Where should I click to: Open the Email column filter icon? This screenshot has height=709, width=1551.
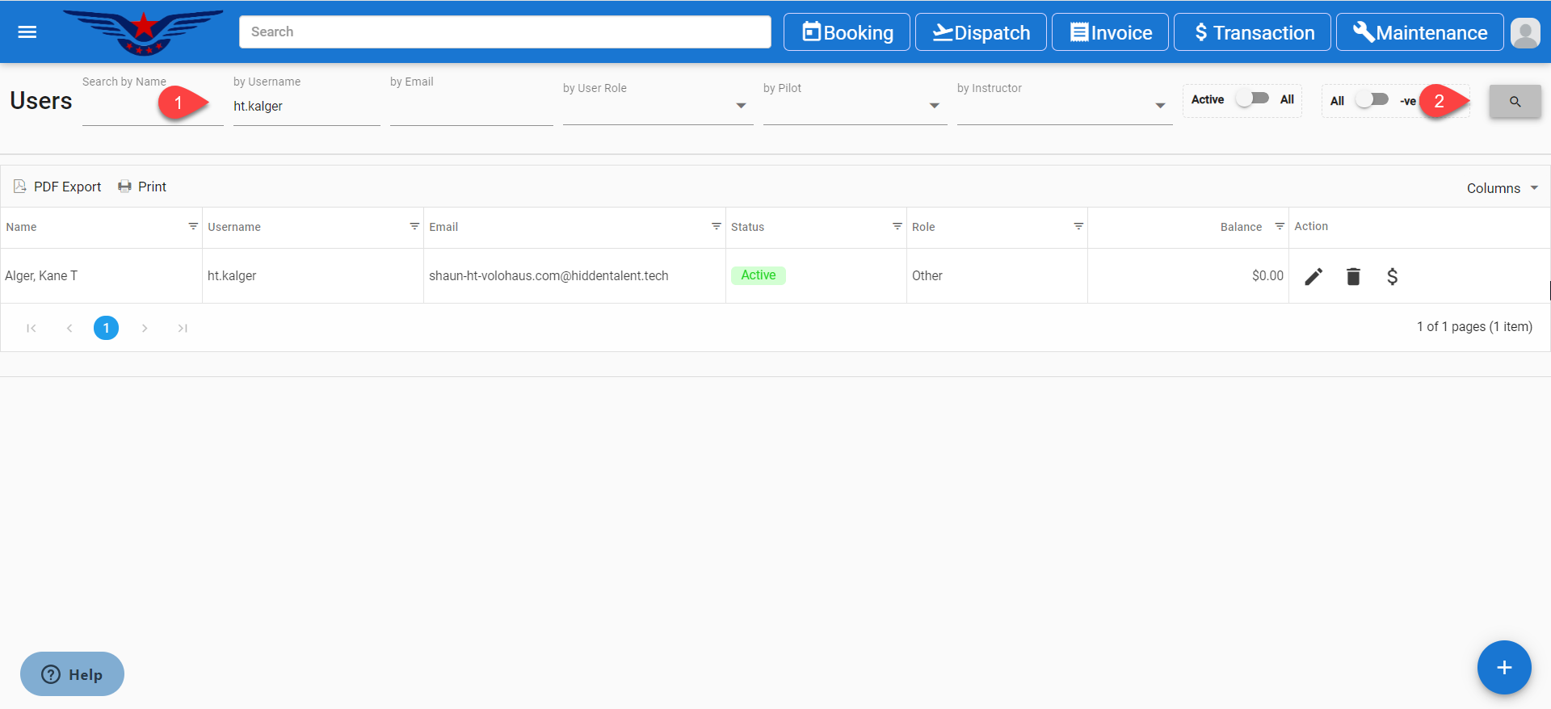(x=716, y=226)
